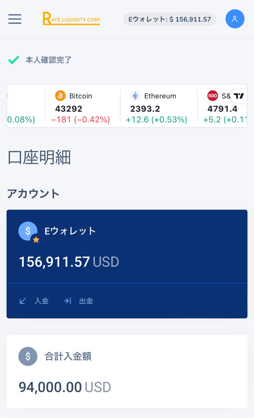Open the Bitcoin price quote 43292
Screen dimensions: 254x418
(69, 109)
